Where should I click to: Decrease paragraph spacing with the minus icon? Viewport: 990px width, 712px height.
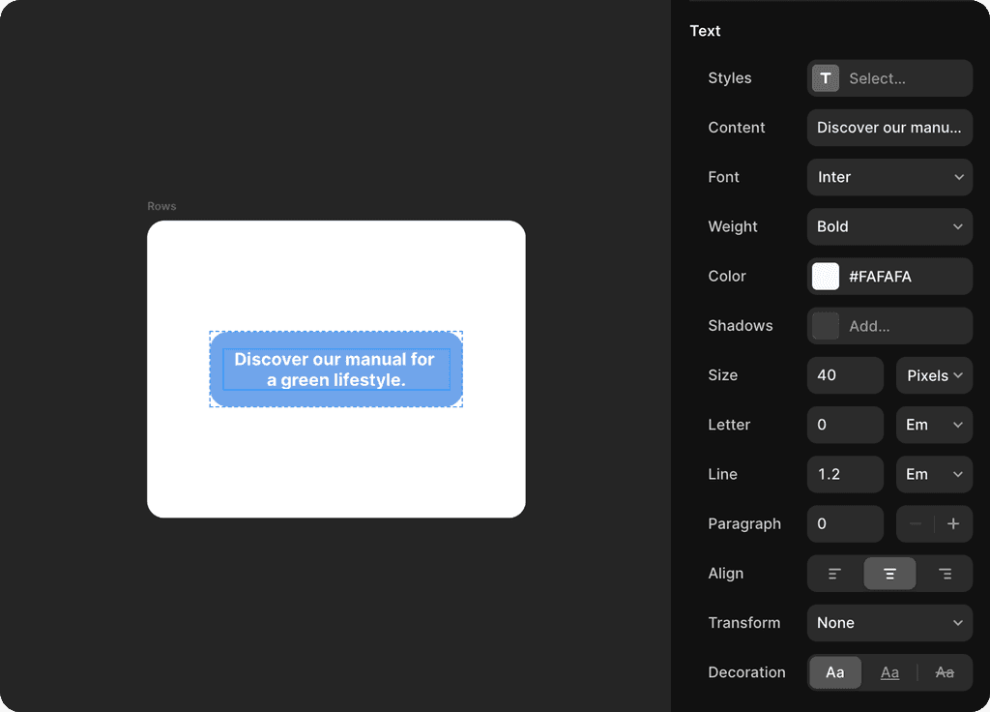pyautogui.click(x=915, y=523)
